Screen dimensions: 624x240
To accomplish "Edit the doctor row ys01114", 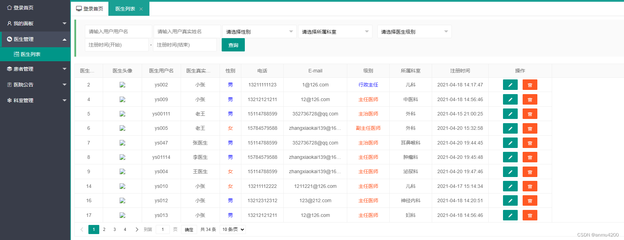I will [510, 157].
